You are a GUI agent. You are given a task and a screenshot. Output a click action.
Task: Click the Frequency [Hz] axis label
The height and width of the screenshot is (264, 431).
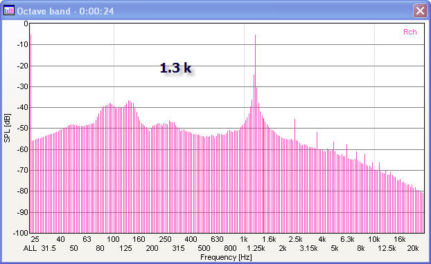pyautogui.click(x=226, y=257)
